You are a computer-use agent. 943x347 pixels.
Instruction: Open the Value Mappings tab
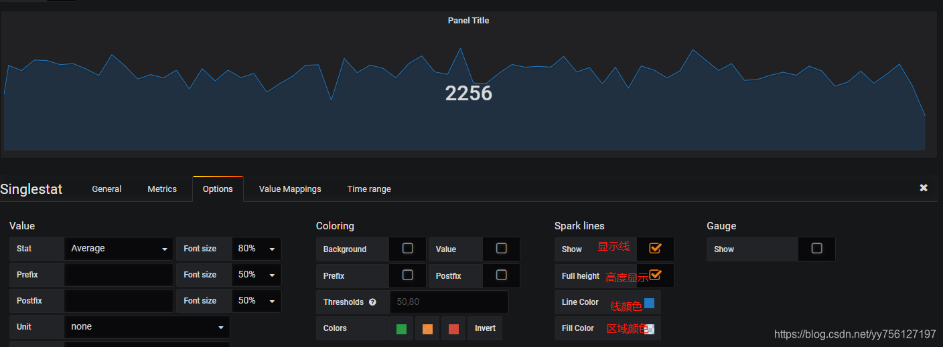[290, 189]
